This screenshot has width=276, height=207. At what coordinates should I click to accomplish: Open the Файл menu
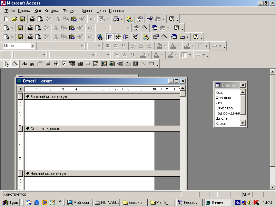[x=10, y=11]
